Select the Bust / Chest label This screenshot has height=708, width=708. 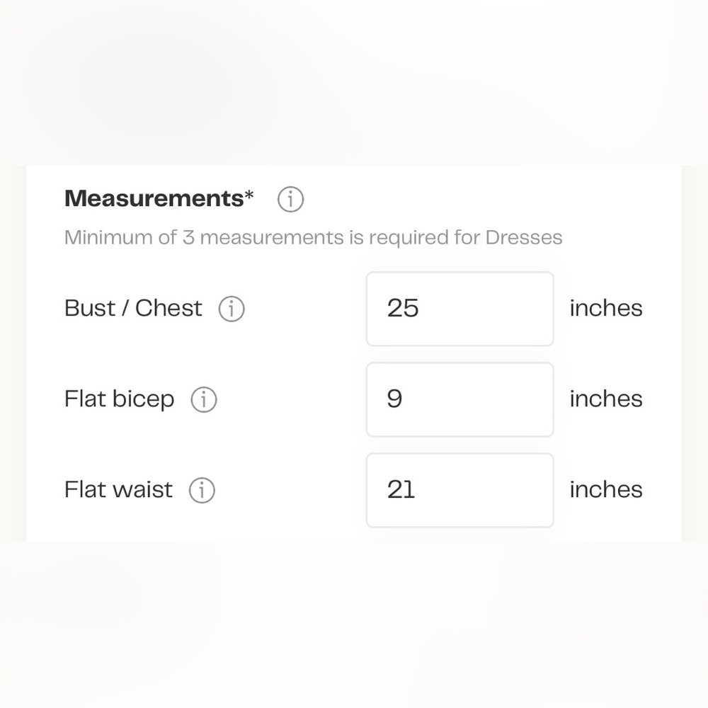[x=133, y=309]
